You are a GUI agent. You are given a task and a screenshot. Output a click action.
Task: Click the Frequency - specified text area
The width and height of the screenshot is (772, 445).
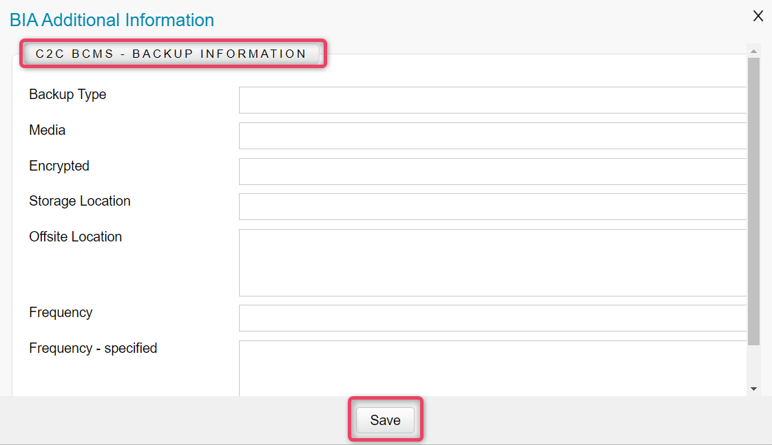492,368
